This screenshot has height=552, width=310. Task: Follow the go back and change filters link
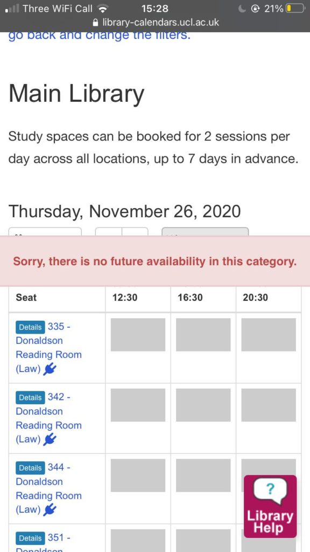[x=100, y=36]
